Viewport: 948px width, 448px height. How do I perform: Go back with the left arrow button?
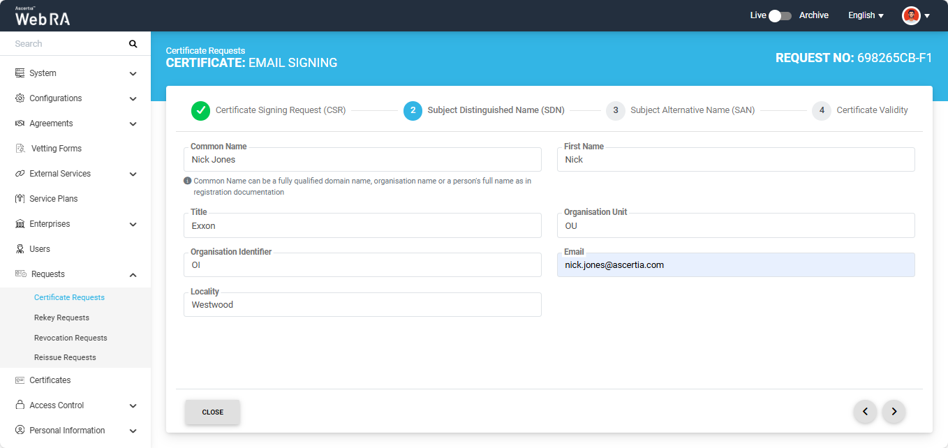click(865, 412)
